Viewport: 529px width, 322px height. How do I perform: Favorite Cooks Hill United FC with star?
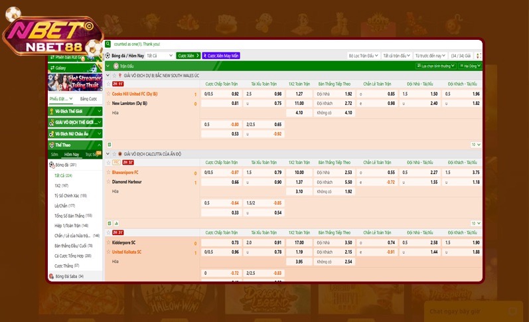pyautogui.click(x=108, y=94)
